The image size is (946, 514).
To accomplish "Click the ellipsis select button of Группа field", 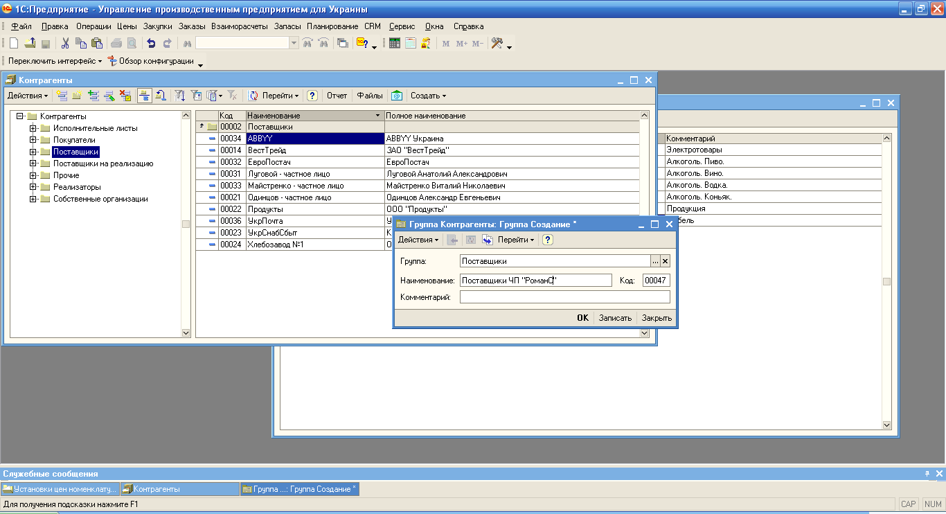I will coord(654,261).
